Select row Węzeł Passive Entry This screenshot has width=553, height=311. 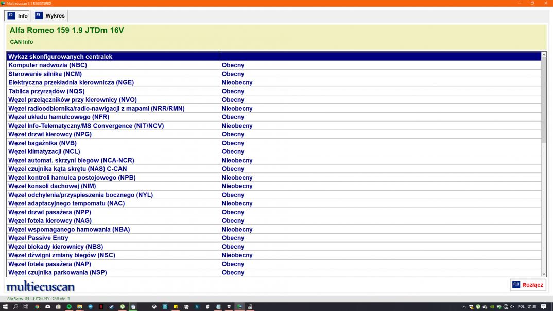[x=274, y=238]
